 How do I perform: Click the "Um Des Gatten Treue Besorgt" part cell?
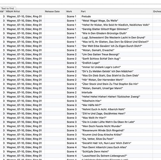pyautogui.click(x=117, y=54)
